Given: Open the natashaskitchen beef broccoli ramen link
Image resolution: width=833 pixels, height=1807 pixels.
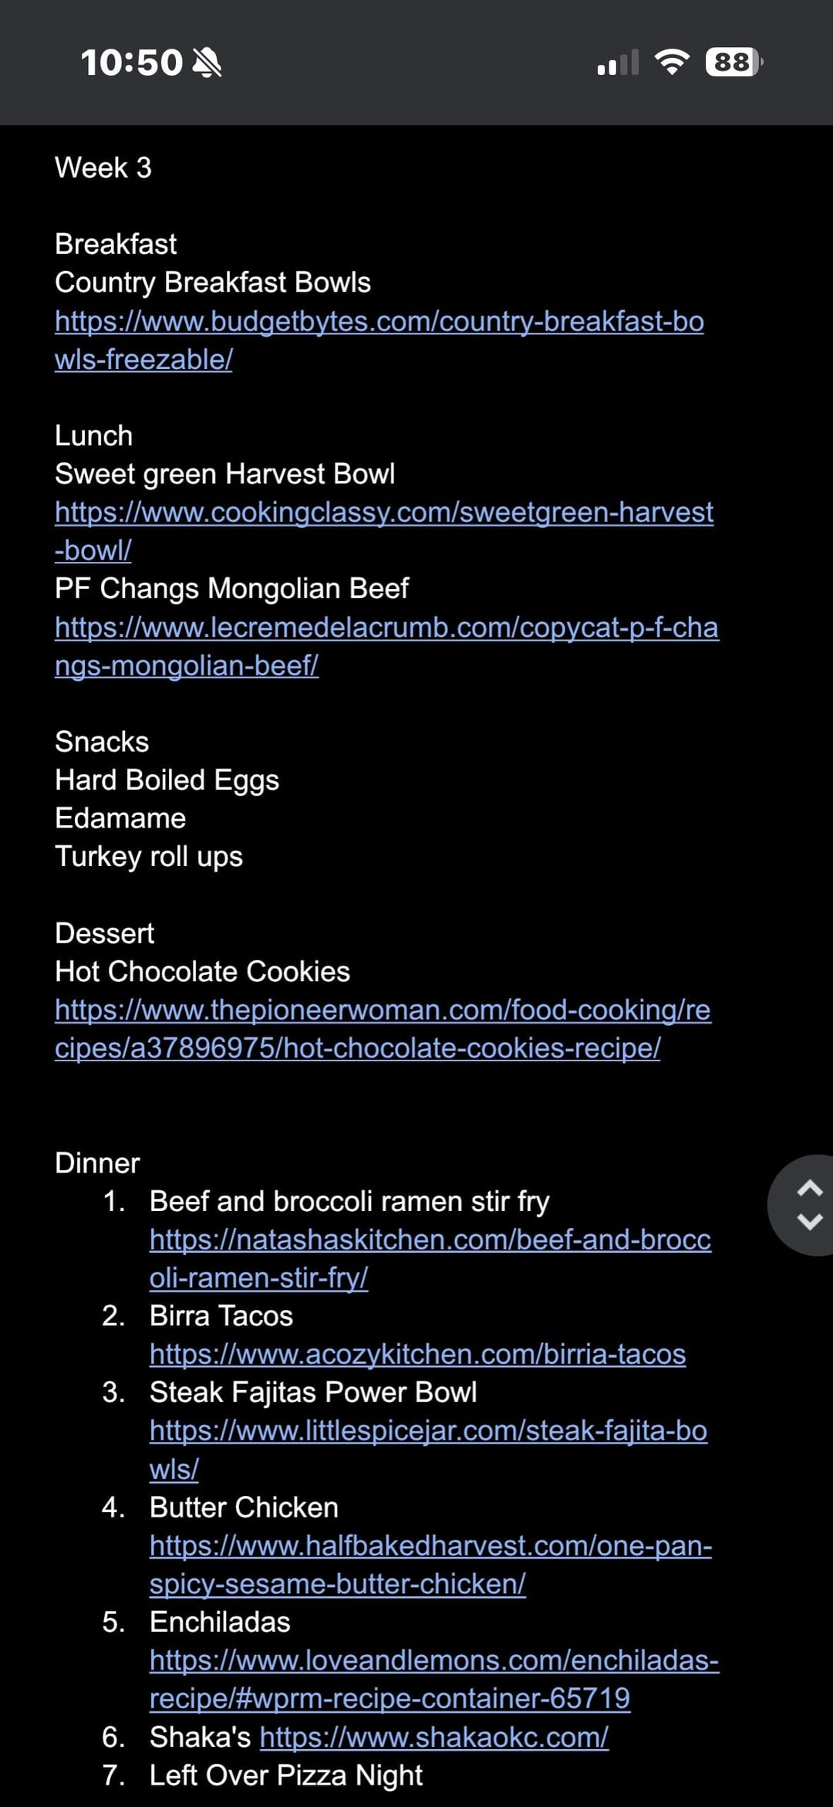Looking at the screenshot, I should point(430,1240).
